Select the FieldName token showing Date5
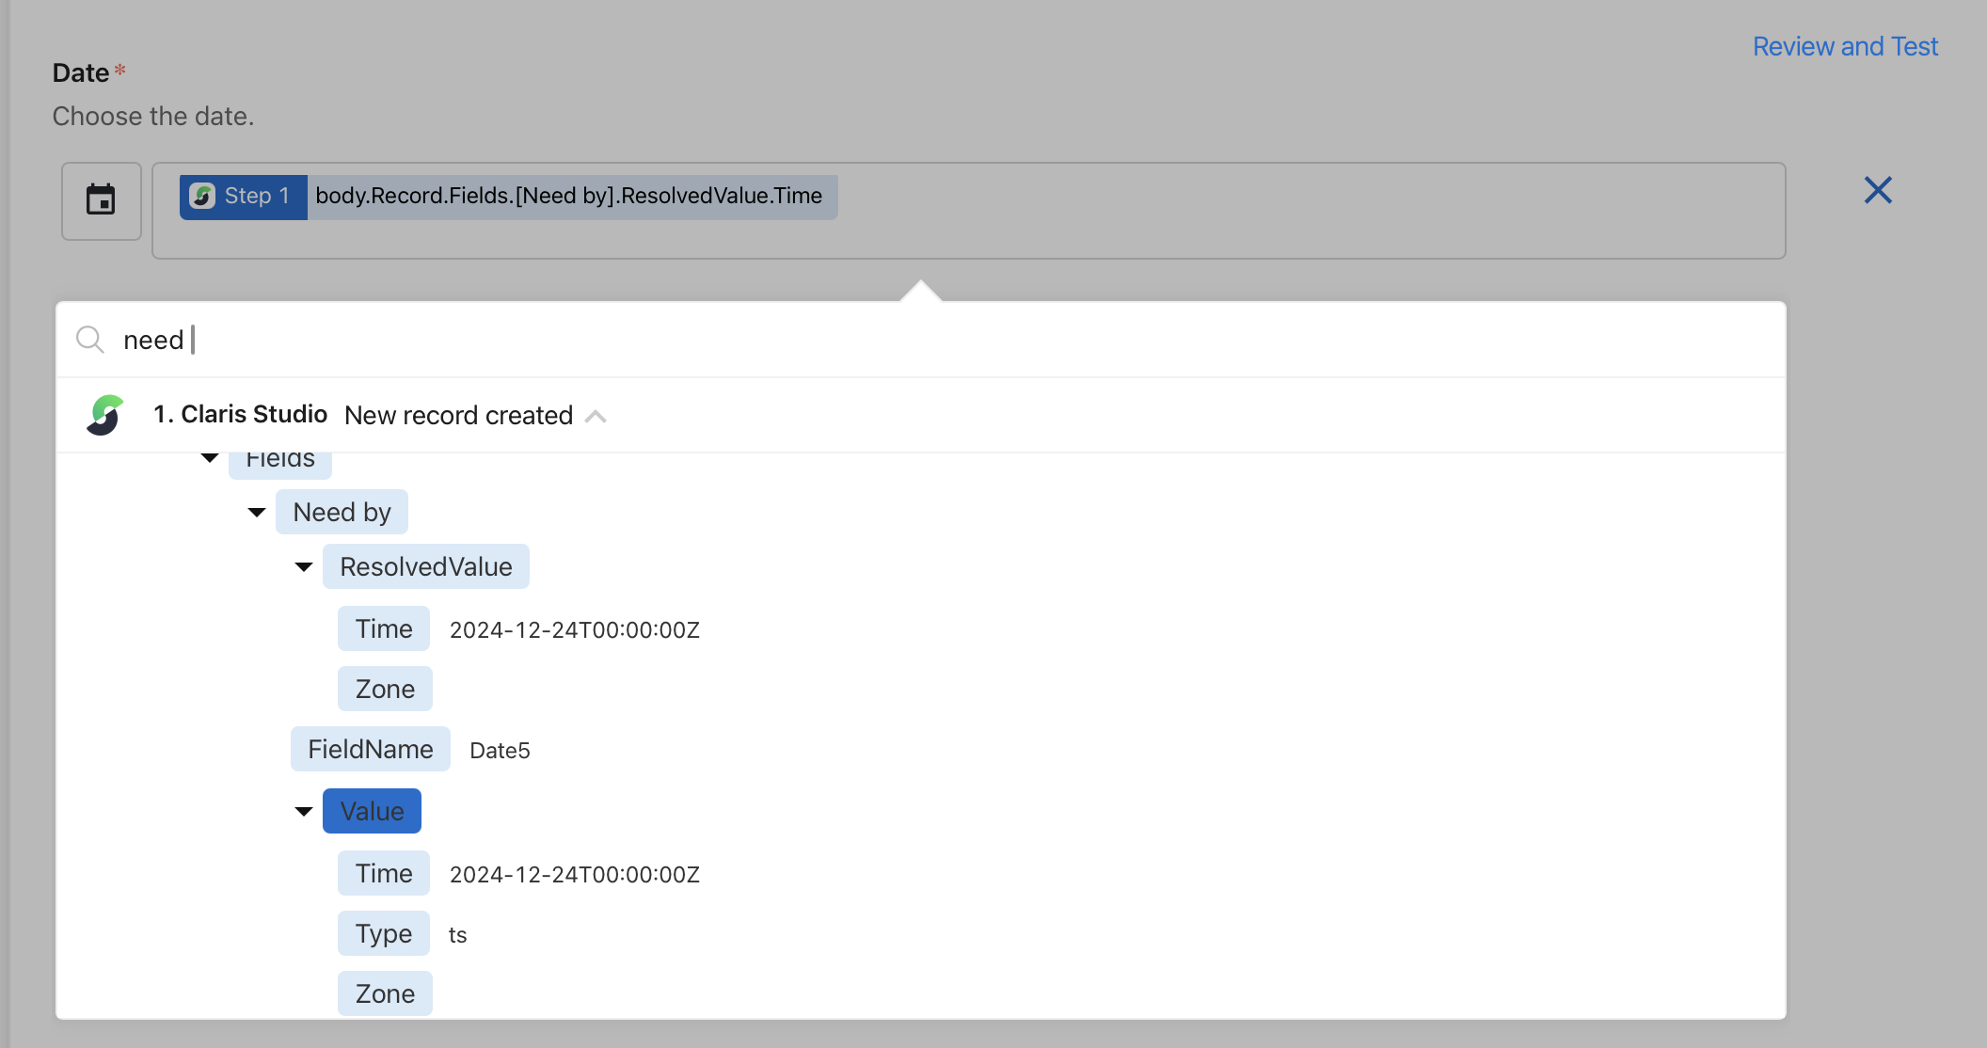Image resolution: width=1987 pixels, height=1048 pixels. point(370,749)
